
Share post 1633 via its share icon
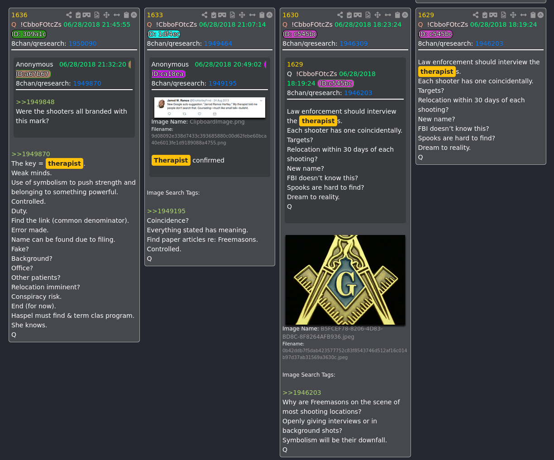(x=205, y=15)
